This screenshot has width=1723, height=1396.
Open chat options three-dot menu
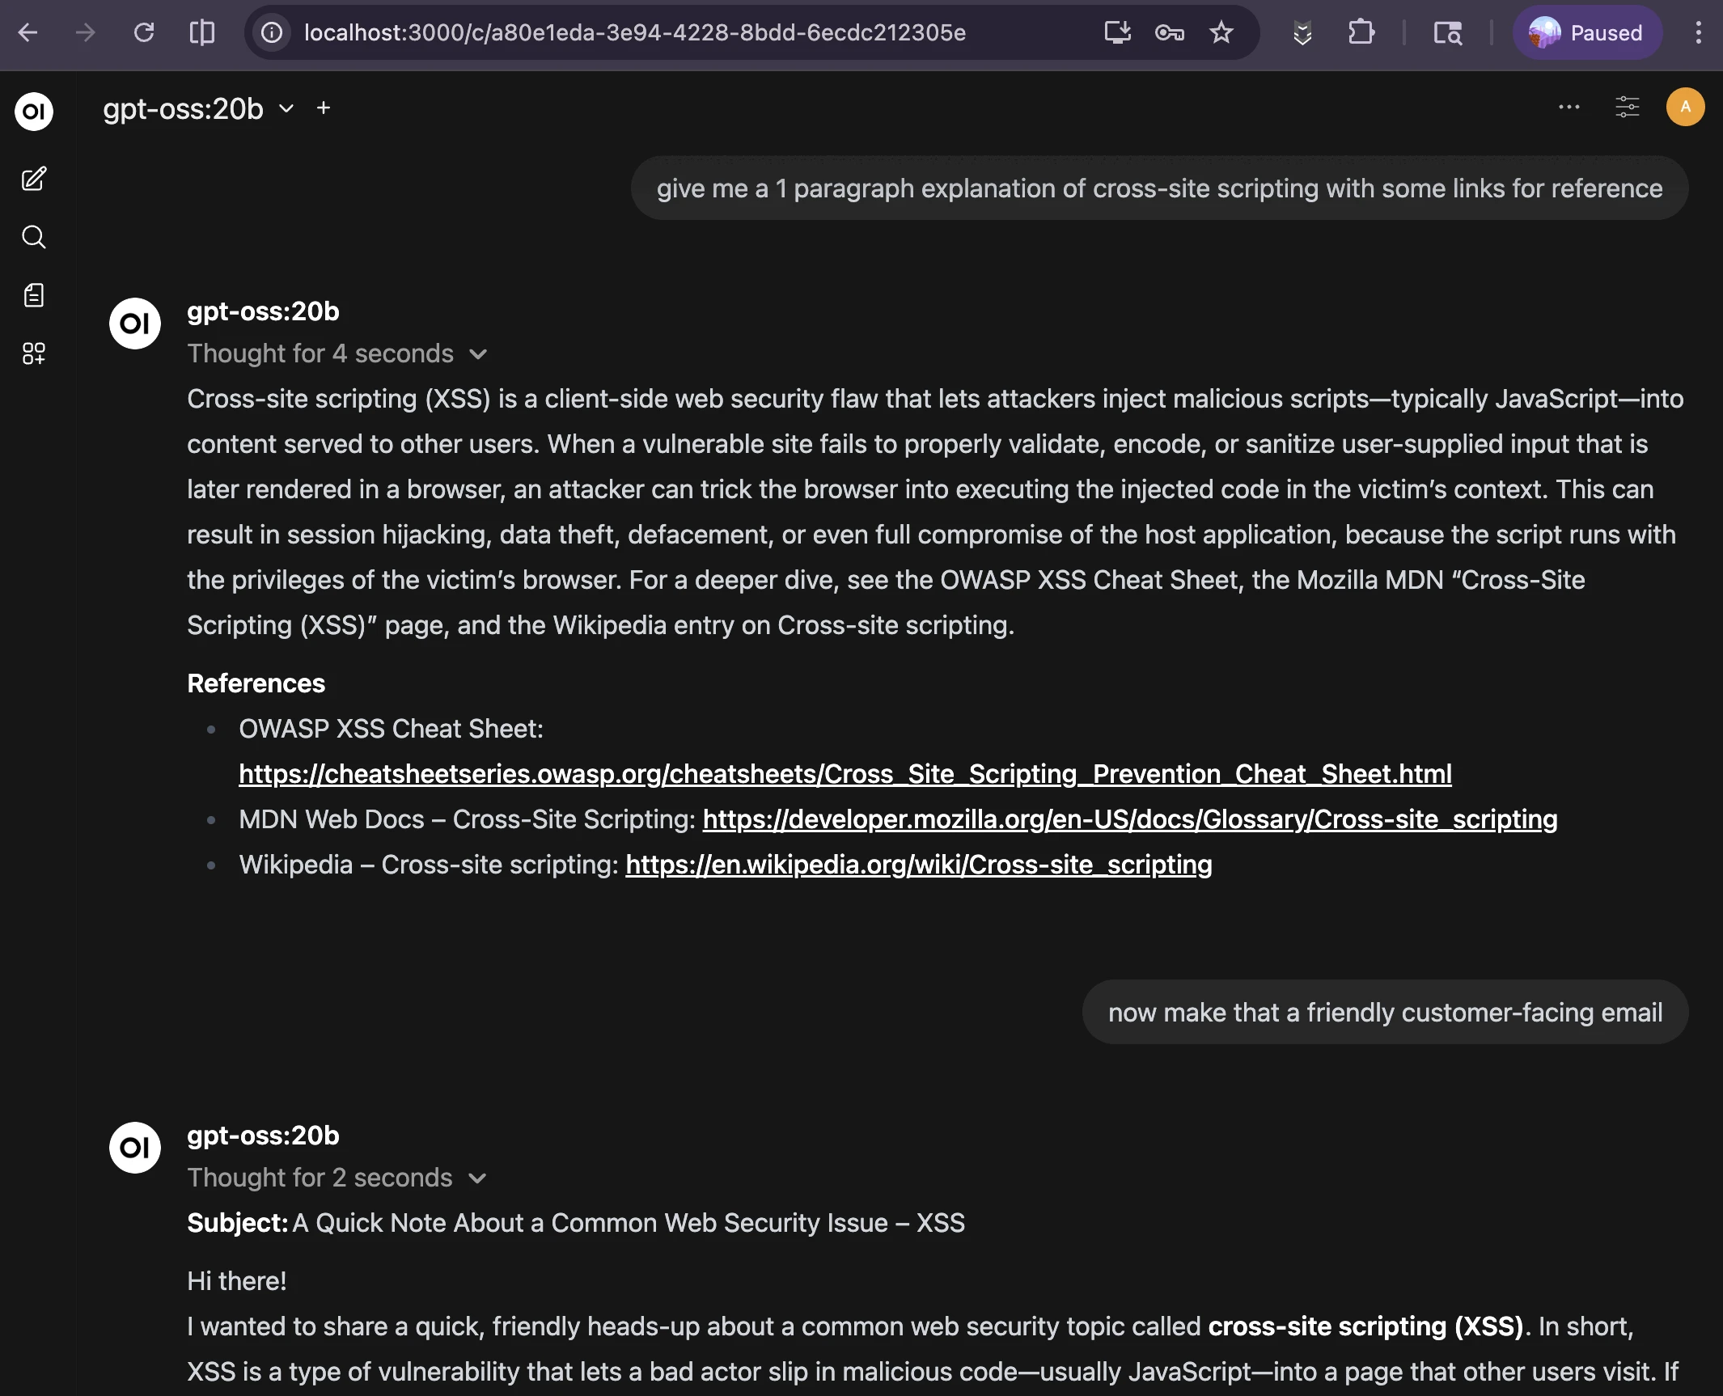click(x=1568, y=107)
